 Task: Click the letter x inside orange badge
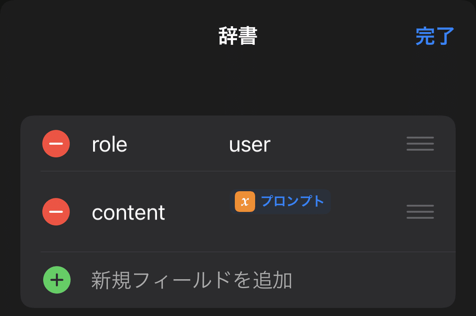coord(245,201)
